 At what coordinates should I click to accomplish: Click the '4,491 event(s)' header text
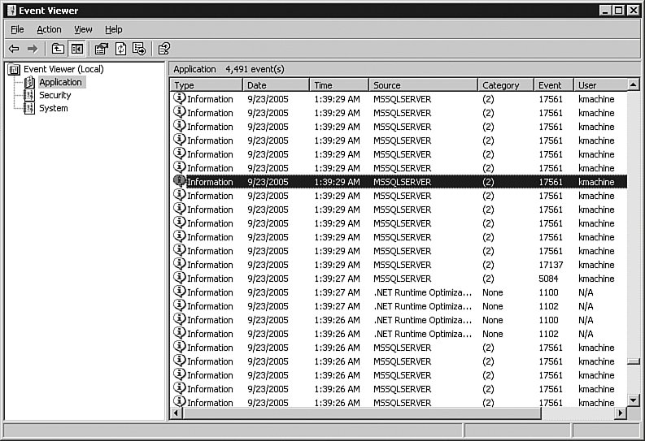[x=255, y=69]
